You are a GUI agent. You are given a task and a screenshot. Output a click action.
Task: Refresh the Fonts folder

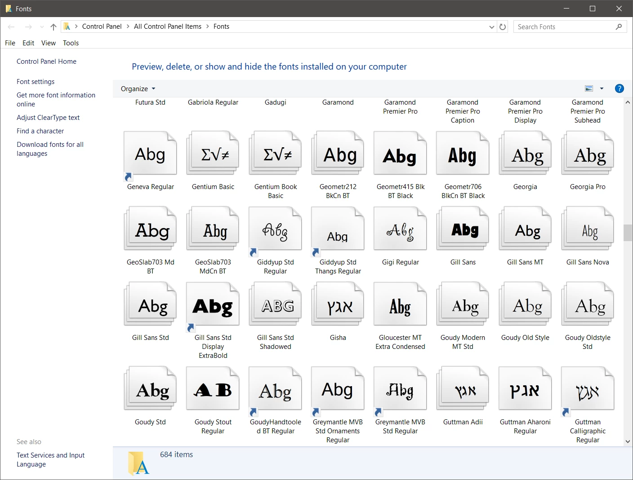coord(503,27)
